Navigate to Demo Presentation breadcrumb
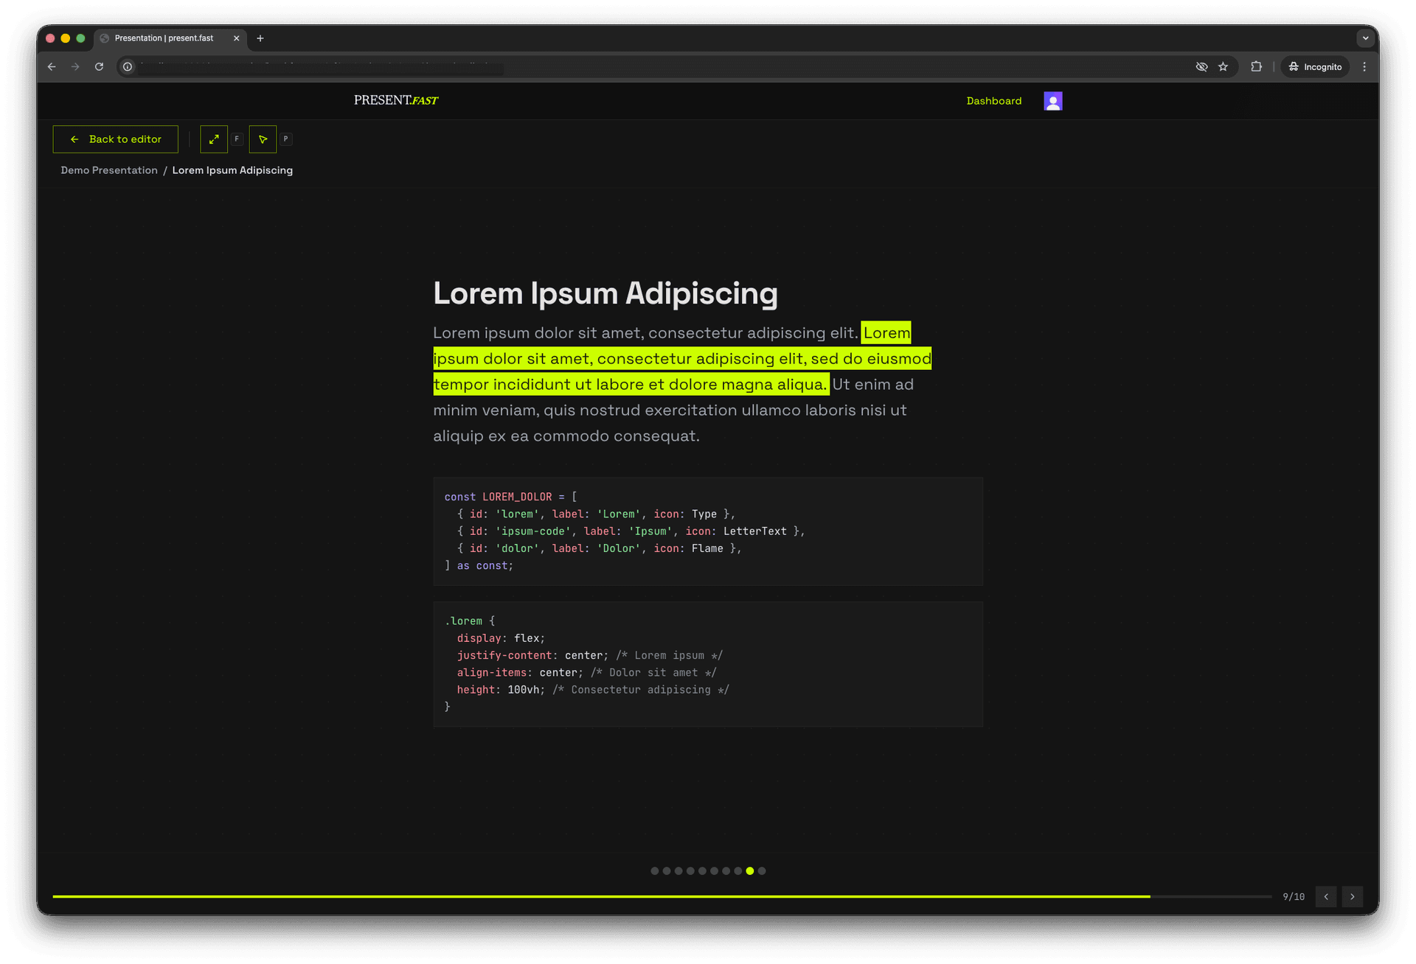This screenshot has height=964, width=1416. pos(109,170)
